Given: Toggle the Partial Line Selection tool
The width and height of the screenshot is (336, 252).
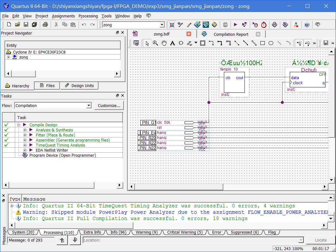Looking at the screenshot, I should tap(299, 43).
